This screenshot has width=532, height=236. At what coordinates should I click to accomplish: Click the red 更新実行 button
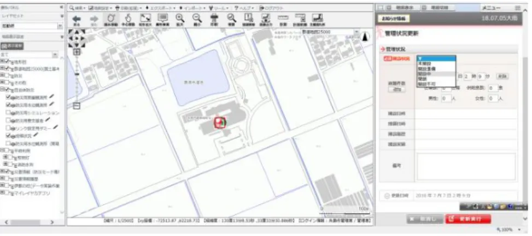(x=467, y=219)
